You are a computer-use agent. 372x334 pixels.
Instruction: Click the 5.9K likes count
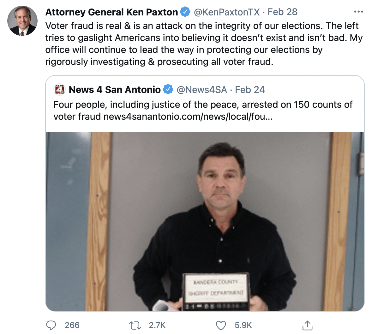pyautogui.click(x=243, y=325)
